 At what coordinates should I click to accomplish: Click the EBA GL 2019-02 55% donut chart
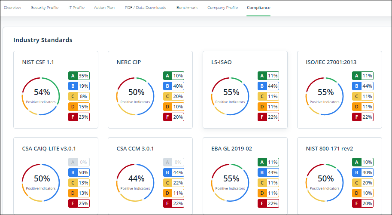[231, 182]
